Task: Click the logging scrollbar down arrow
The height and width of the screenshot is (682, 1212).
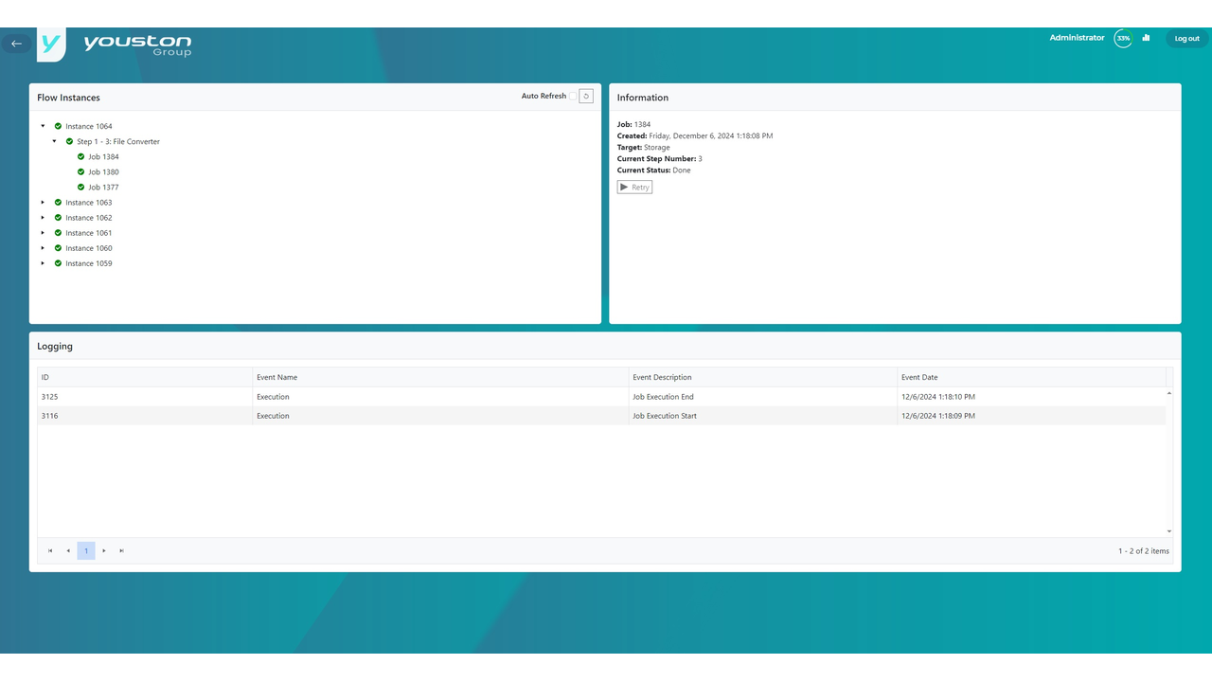Action: (x=1169, y=531)
